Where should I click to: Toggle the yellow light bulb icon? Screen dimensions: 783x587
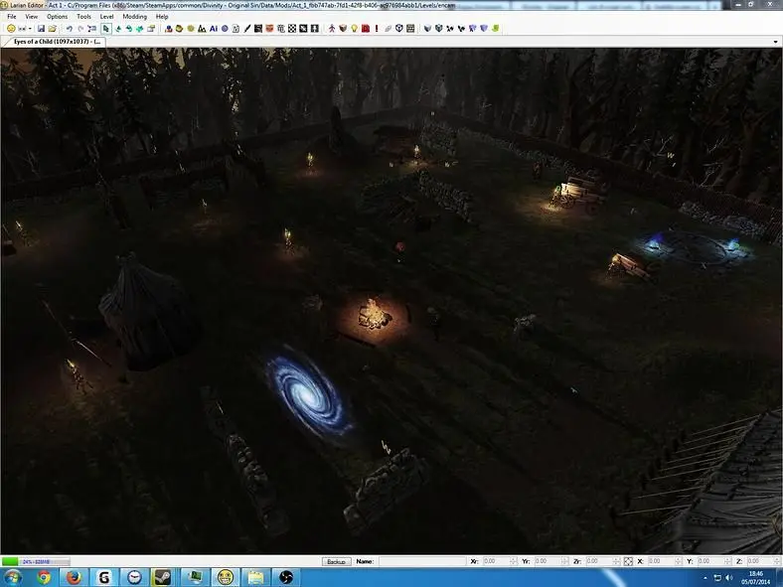354,29
